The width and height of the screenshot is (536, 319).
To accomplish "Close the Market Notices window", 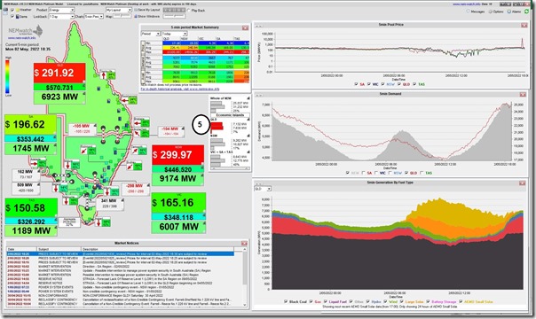I will (244, 244).
